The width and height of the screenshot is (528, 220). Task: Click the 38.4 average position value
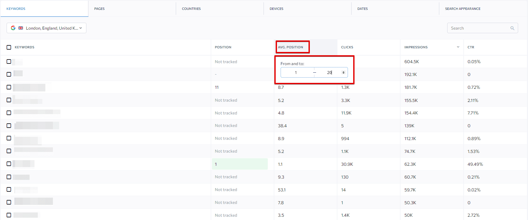tap(282, 126)
